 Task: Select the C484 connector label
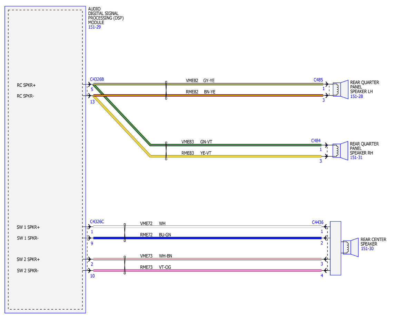point(316,140)
